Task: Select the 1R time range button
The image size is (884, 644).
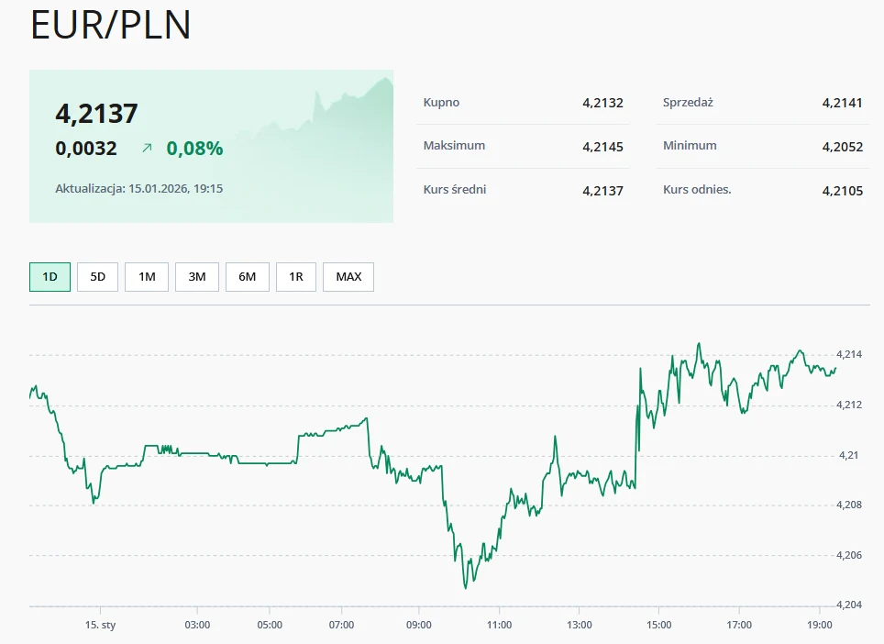Action: 295,276
